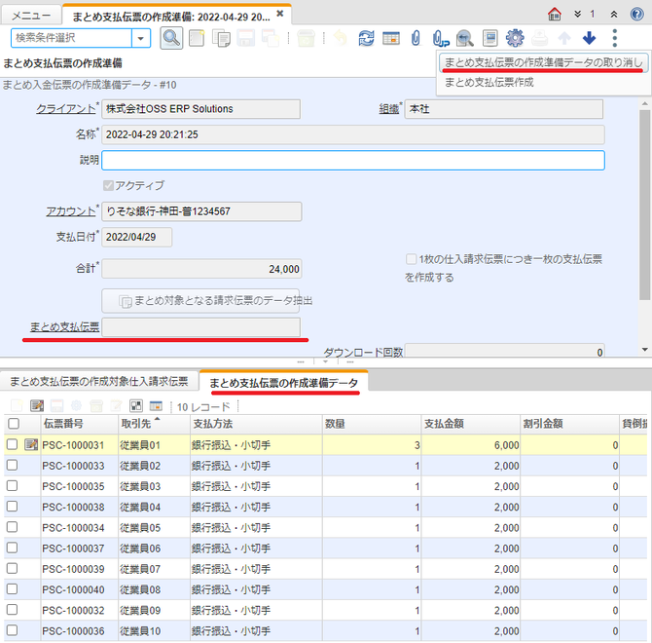Viewport: 652px width, 643px height.
Task: Go to detail record with blue down arrow
Action: [589, 38]
